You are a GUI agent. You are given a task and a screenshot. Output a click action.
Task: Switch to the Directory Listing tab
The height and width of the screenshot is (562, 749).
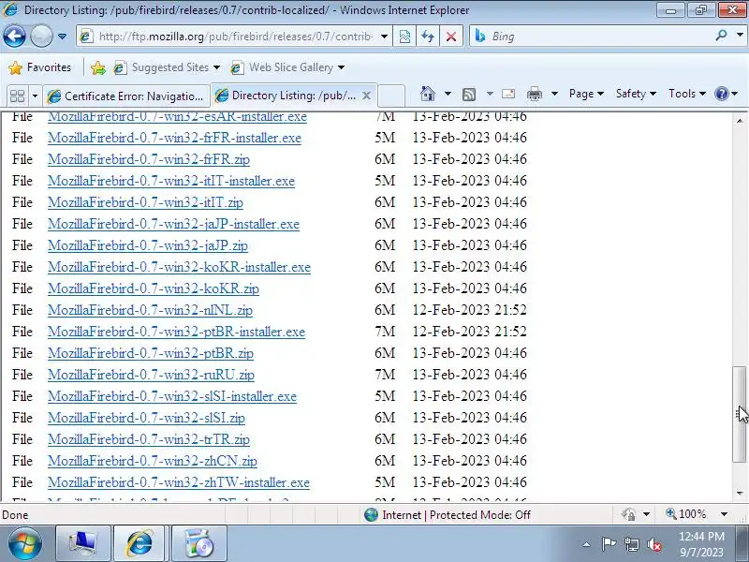tap(286, 96)
